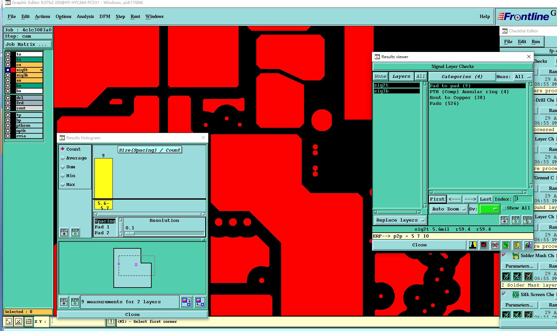Enable the Show All checkbox
This screenshot has width=557, height=331.
coord(504,208)
